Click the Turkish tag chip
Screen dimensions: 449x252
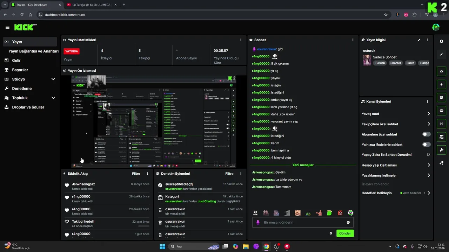pyautogui.click(x=380, y=63)
